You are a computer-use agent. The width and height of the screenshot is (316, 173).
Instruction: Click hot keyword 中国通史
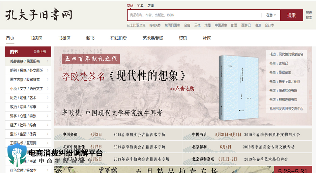(x=221, y=25)
